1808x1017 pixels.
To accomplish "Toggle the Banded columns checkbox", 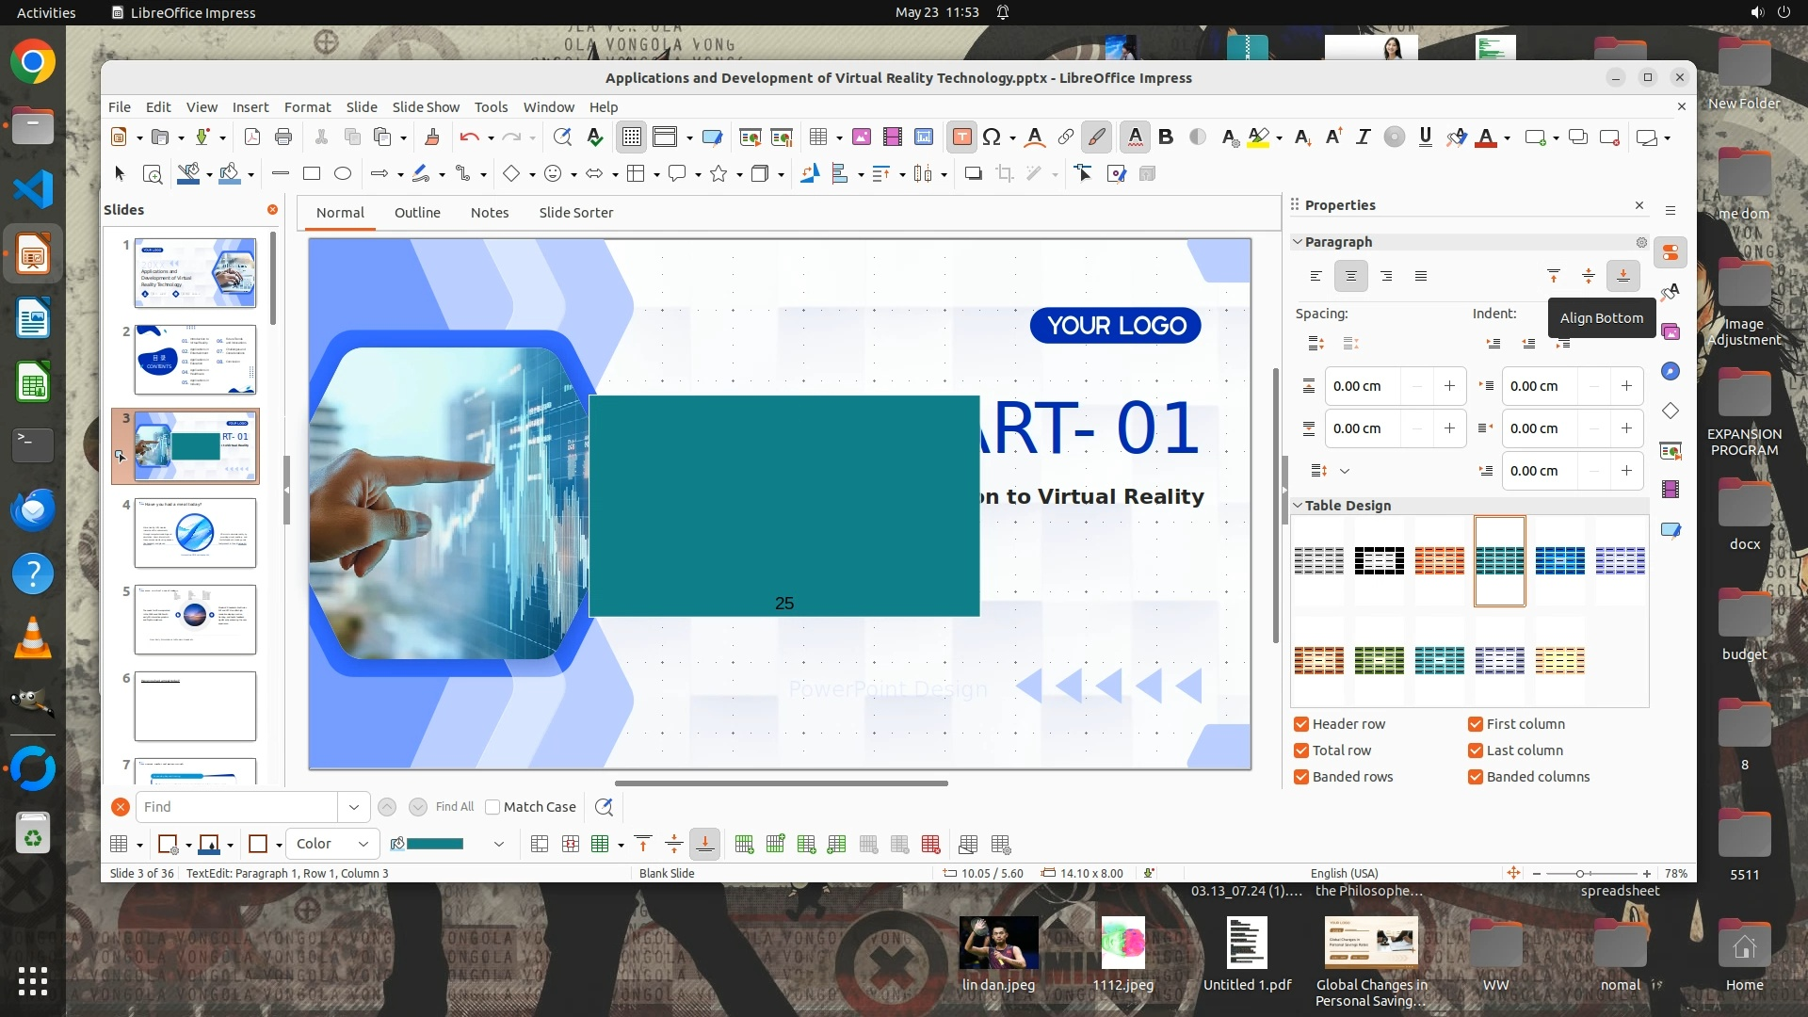I will (x=1476, y=777).
